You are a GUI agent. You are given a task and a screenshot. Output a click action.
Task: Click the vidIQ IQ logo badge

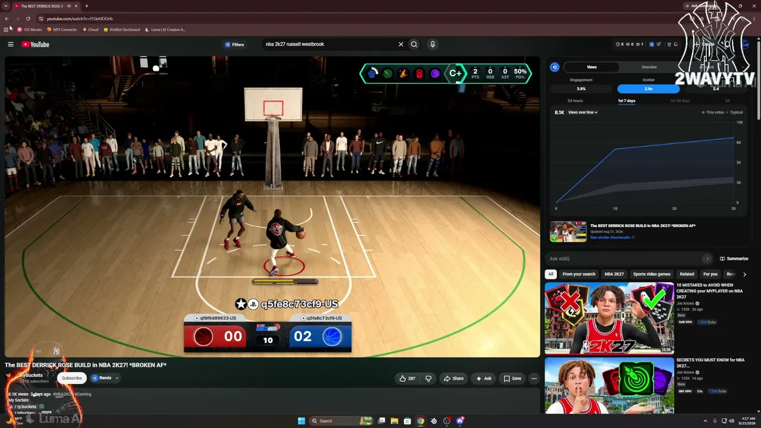pyautogui.click(x=555, y=67)
